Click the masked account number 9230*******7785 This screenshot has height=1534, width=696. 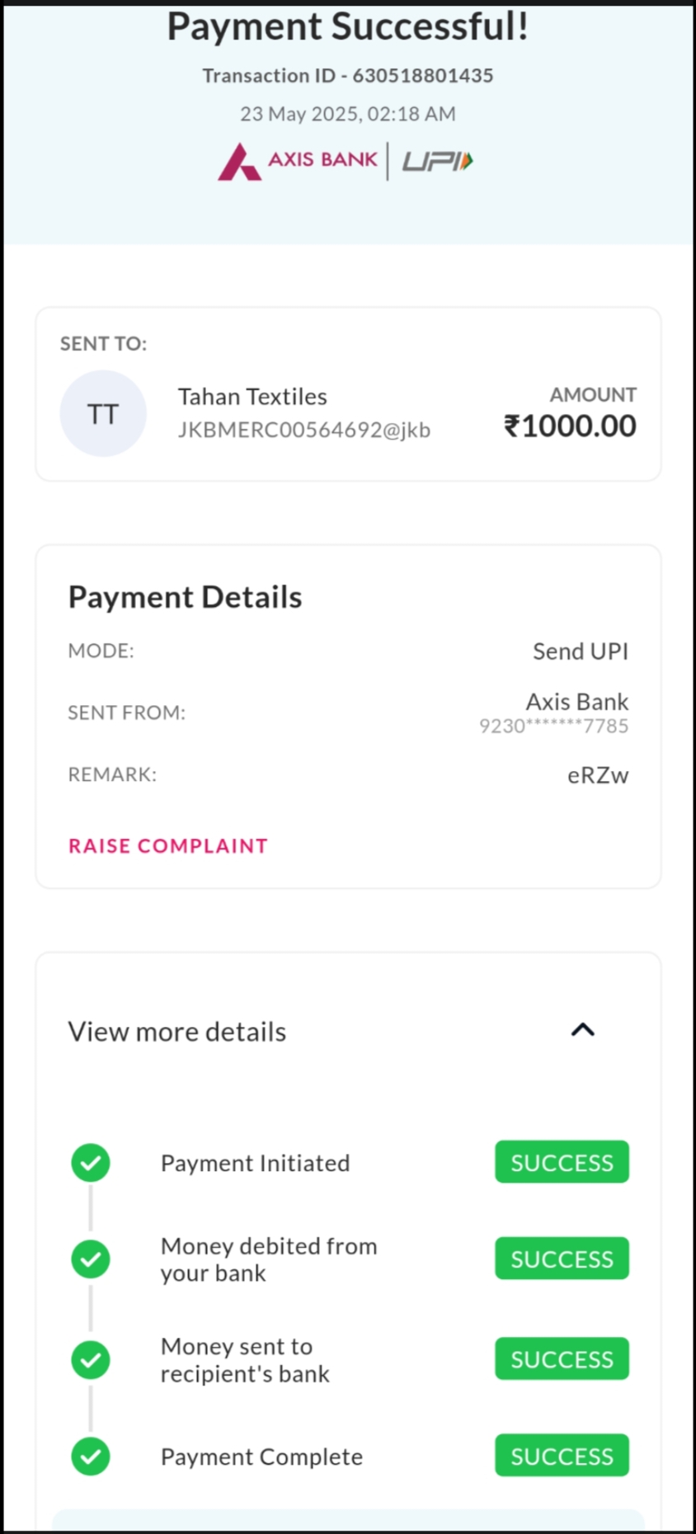[x=553, y=727]
